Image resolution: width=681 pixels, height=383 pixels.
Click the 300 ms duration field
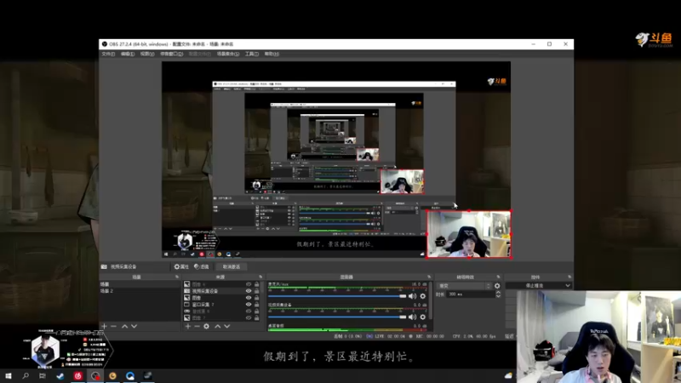[471, 294]
